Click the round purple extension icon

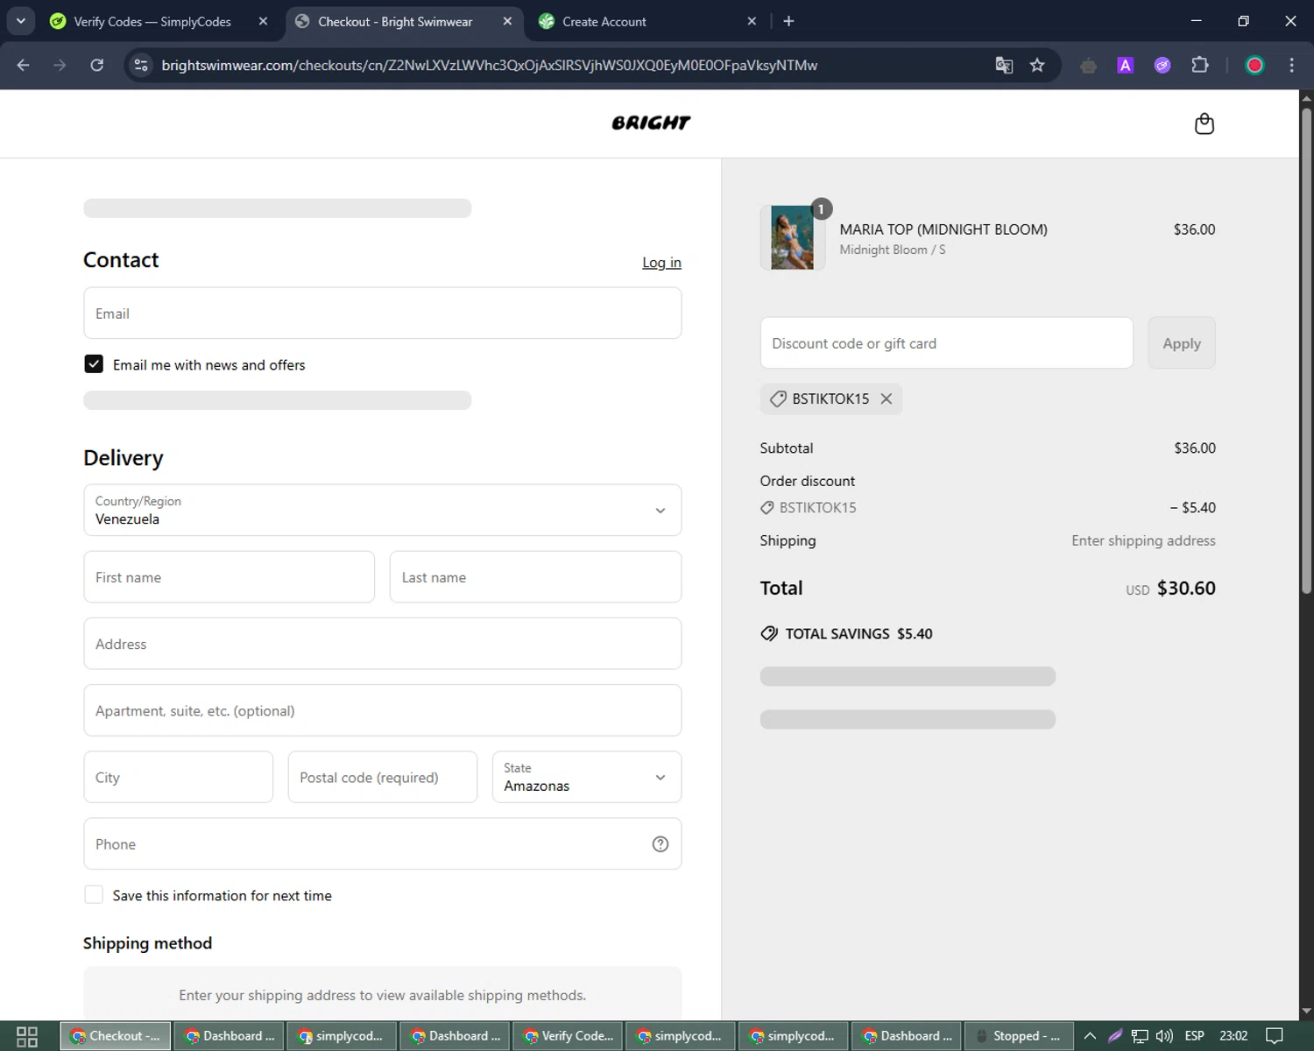tap(1162, 65)
